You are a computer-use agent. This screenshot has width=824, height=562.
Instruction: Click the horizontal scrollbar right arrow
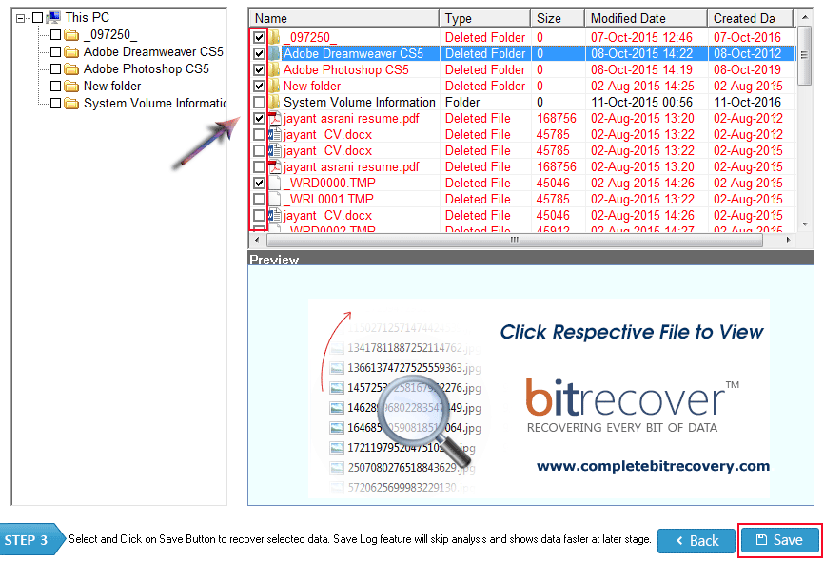(788, 240)
